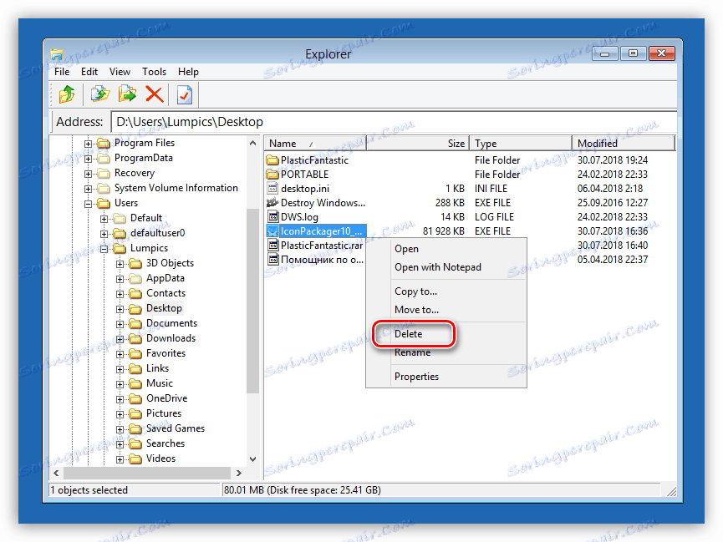Click the Music folder icon in tree
This screenshot has height=542, width=723.
135,383
